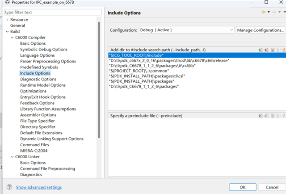Open Entry/Exit Hook Options page
This screenshot has width=286, height=194.
click(x=43, y=97)
